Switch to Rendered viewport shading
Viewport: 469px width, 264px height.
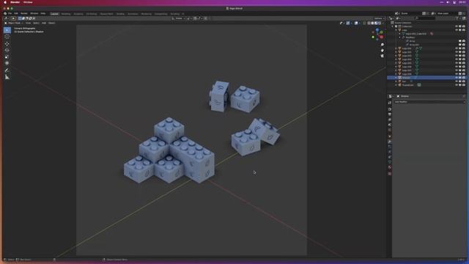point(380,23)
